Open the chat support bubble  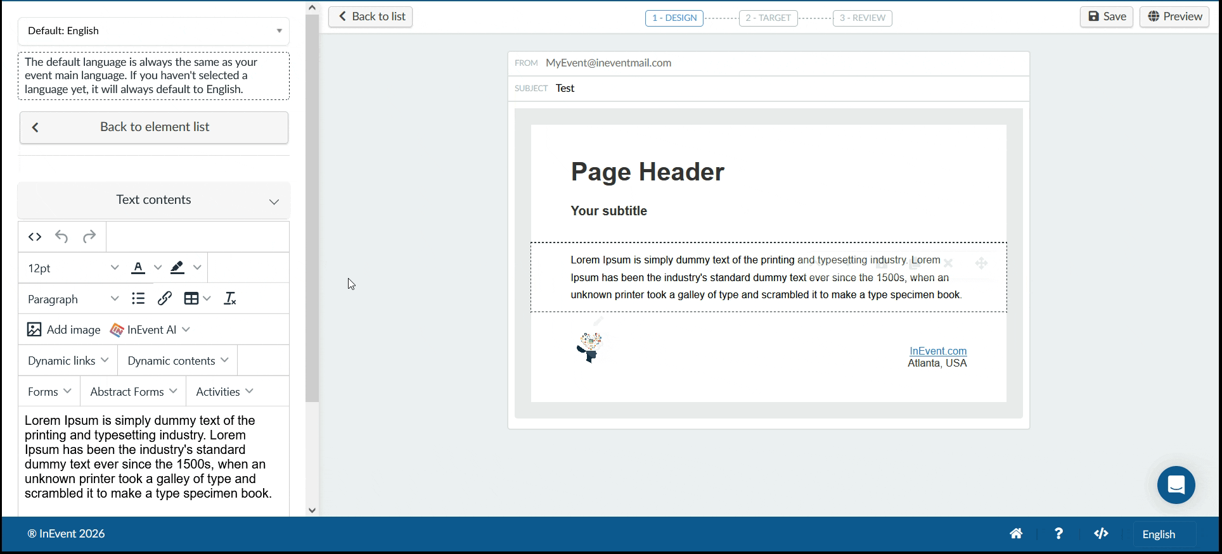coord(1176,485)
